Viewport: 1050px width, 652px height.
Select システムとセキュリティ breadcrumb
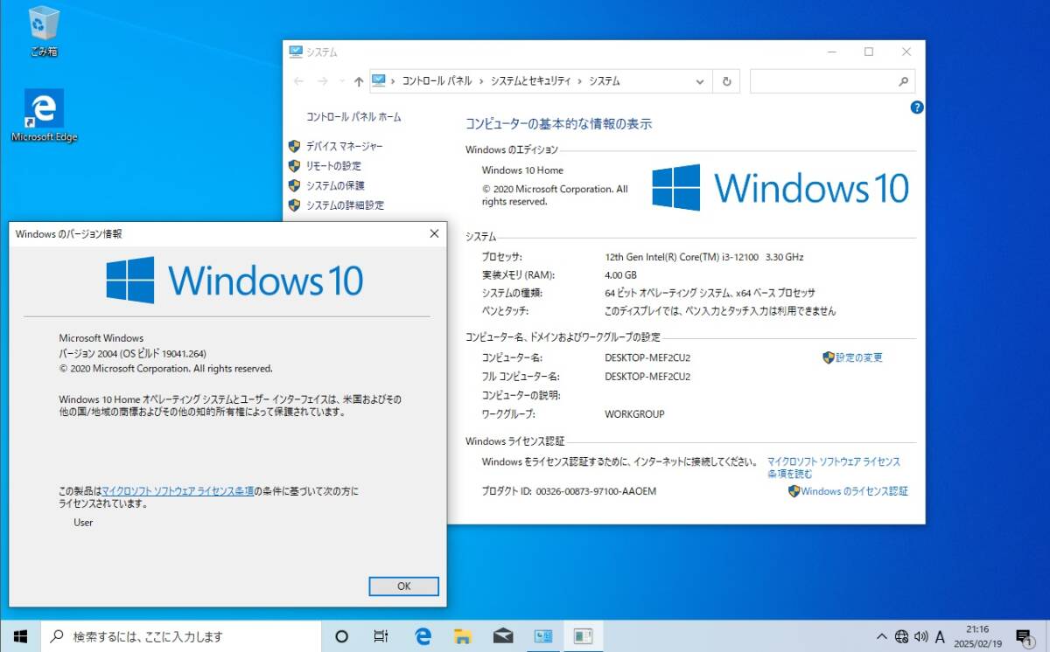point(530,81)
